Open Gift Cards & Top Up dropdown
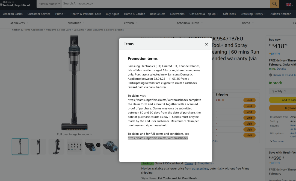 pos(204,14)
